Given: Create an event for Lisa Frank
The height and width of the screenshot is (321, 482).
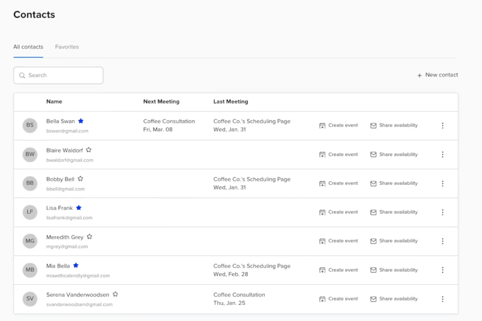Looking at the screenshot, I should pos(339,212).
